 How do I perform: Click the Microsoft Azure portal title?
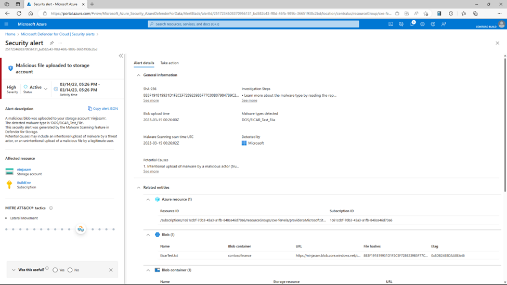click(32, 24)
